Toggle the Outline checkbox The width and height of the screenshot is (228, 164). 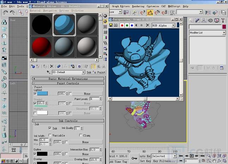pos(35,154)
